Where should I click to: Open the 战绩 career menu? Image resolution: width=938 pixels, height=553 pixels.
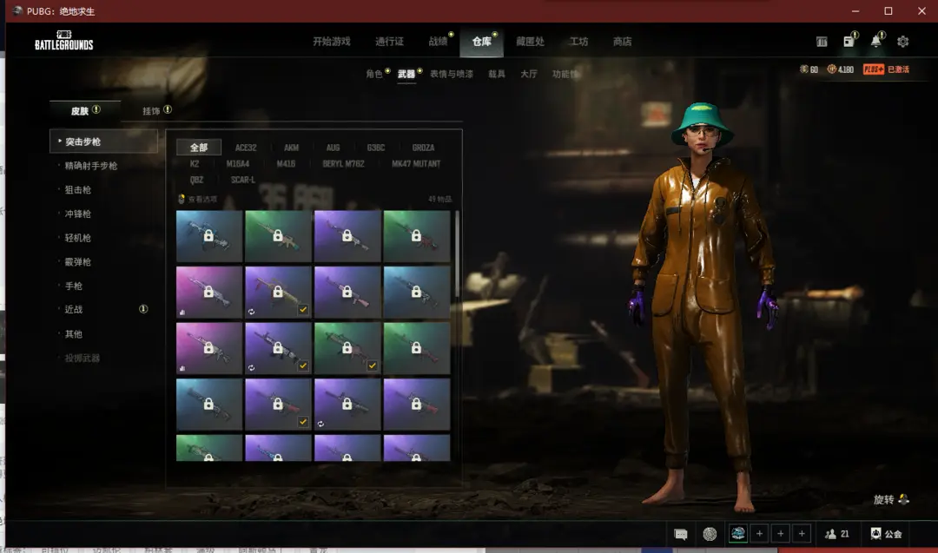coord(438,42)
